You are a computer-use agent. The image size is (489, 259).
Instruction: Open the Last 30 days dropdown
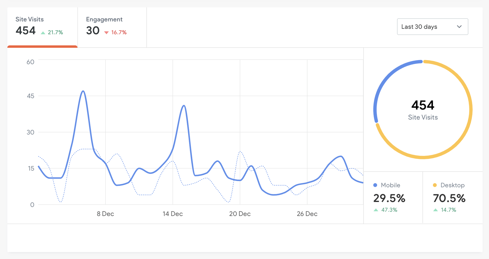tap(432, 27)
